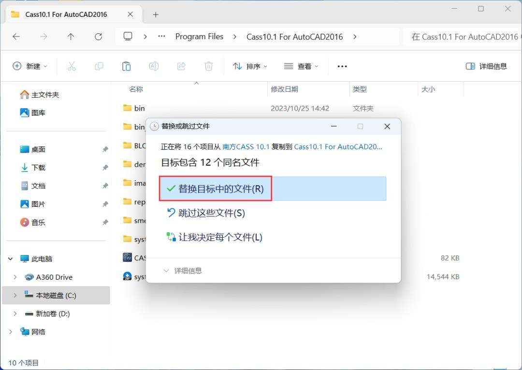Click the Paste clipboard icon
The height and width of the screenshot is (370, 522).
(127, 66)
